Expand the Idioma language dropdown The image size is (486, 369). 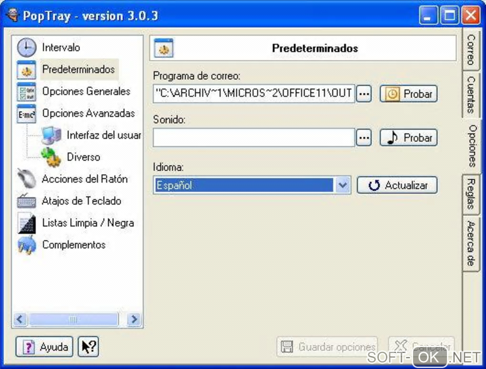343,185
